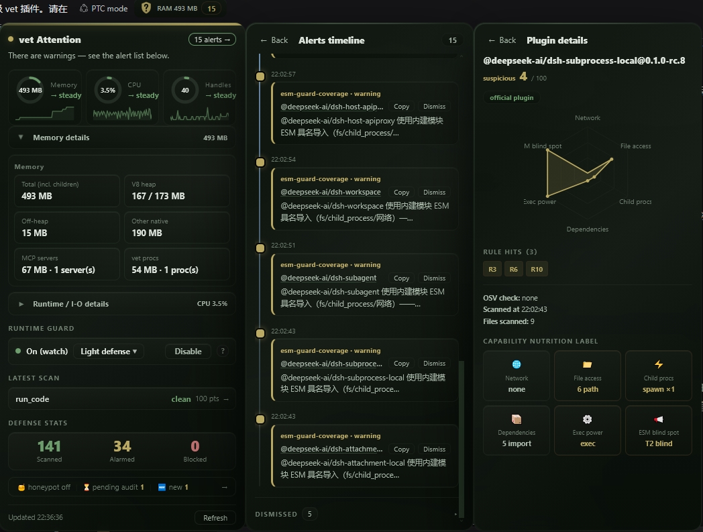Open the @deepseek-ai/dsh-host-apip... plugin link
The height and width of the screenshot is (532, 703).
(x=332, y=107)
